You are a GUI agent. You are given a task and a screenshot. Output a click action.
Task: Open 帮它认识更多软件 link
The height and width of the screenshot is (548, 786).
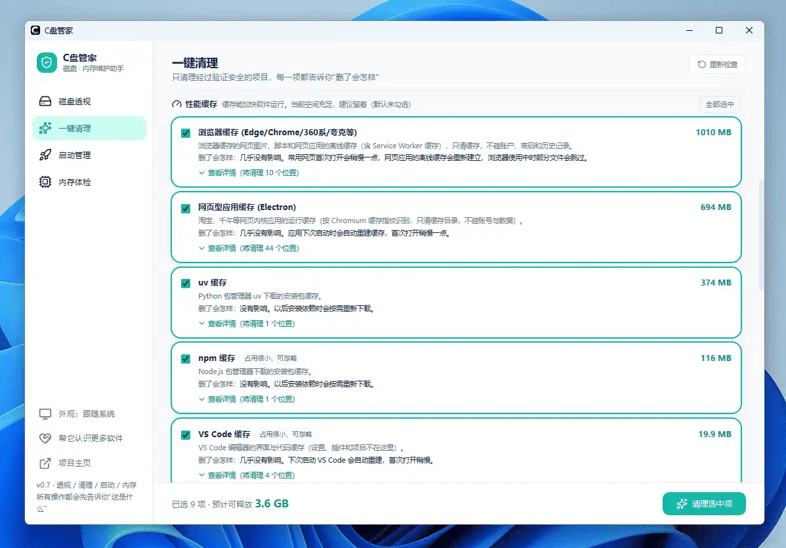(x=89, y=438)
